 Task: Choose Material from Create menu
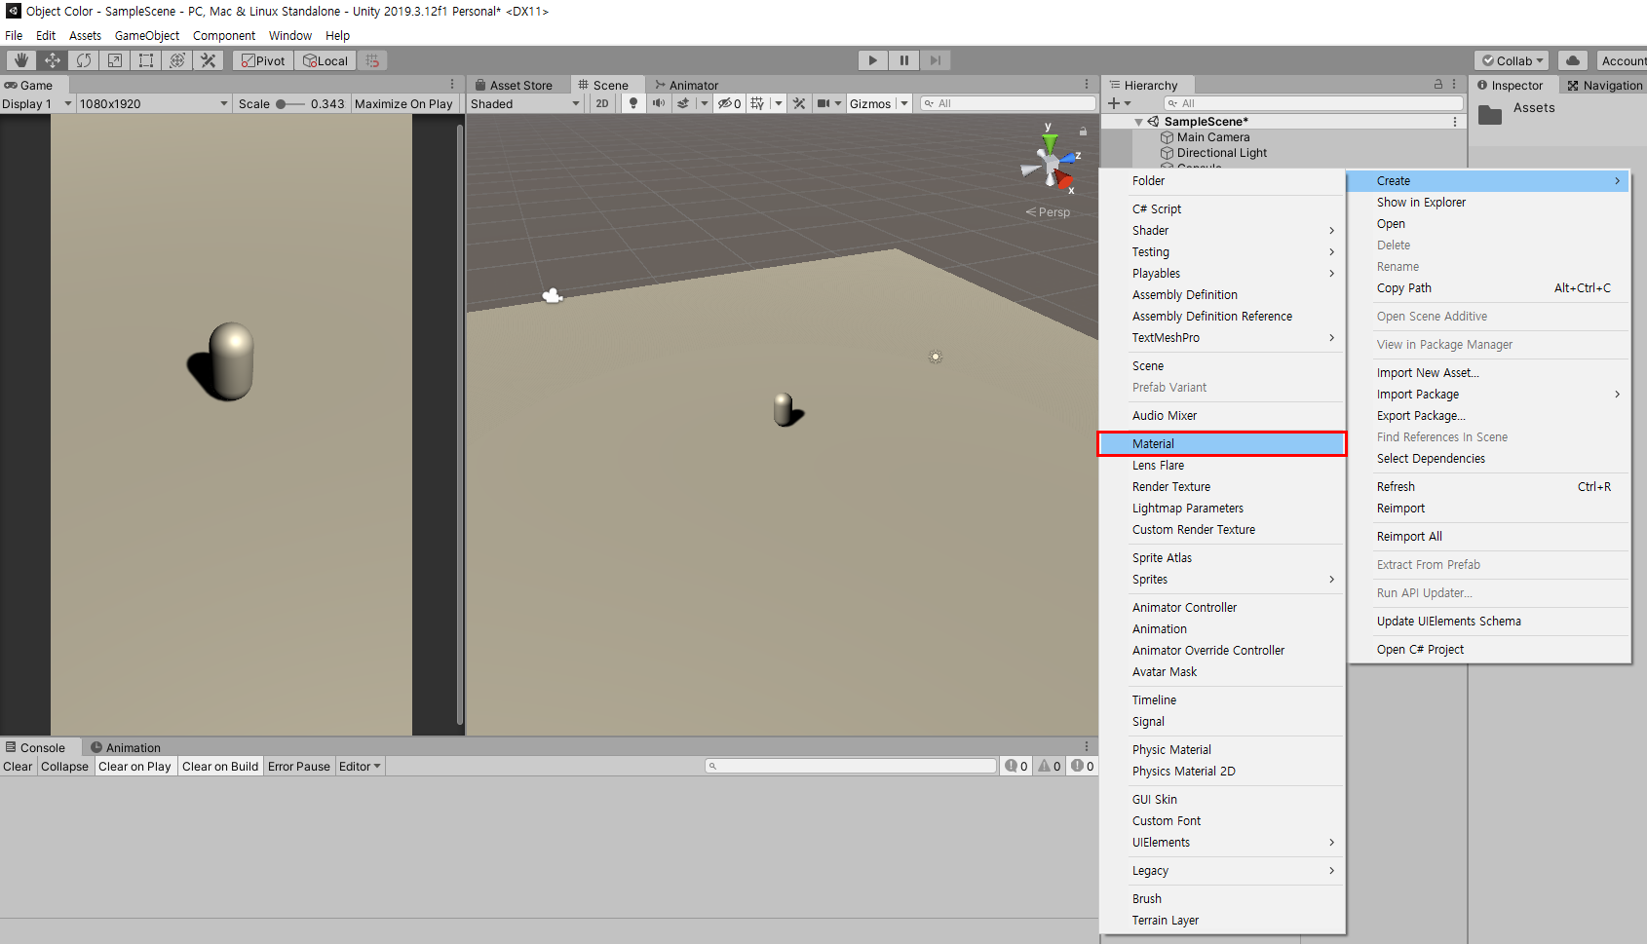[1221, 444]
